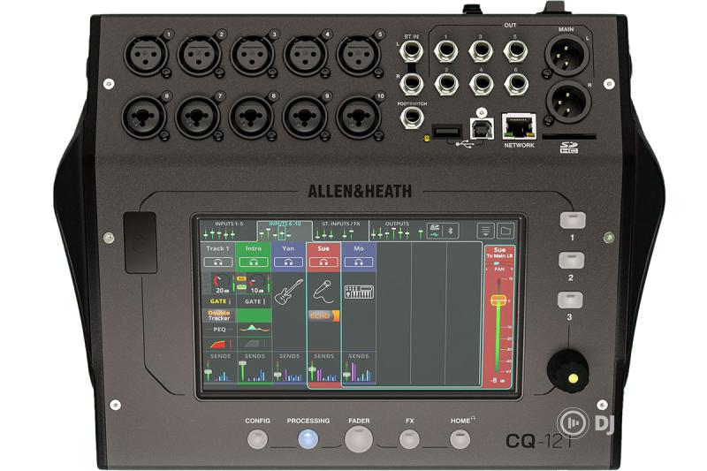707x471 pixels.
Task: Select the Track 1 channel name header
Action: coord(217,248)
